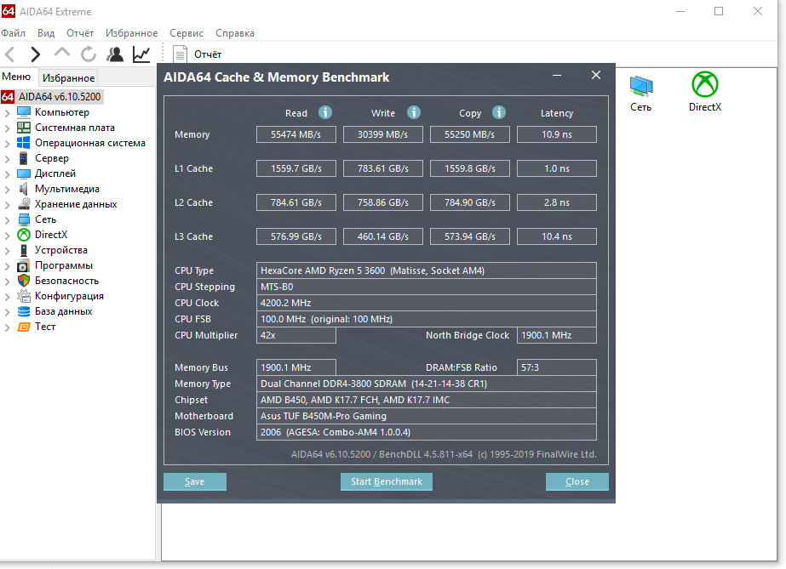Screen dimensions: 786x569
Task: Open the Отчёт menu in menu bar
Action: pos(80,33)
